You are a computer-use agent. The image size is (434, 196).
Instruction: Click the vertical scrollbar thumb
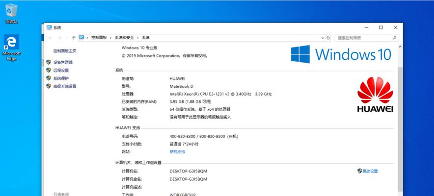coord(400,130)
